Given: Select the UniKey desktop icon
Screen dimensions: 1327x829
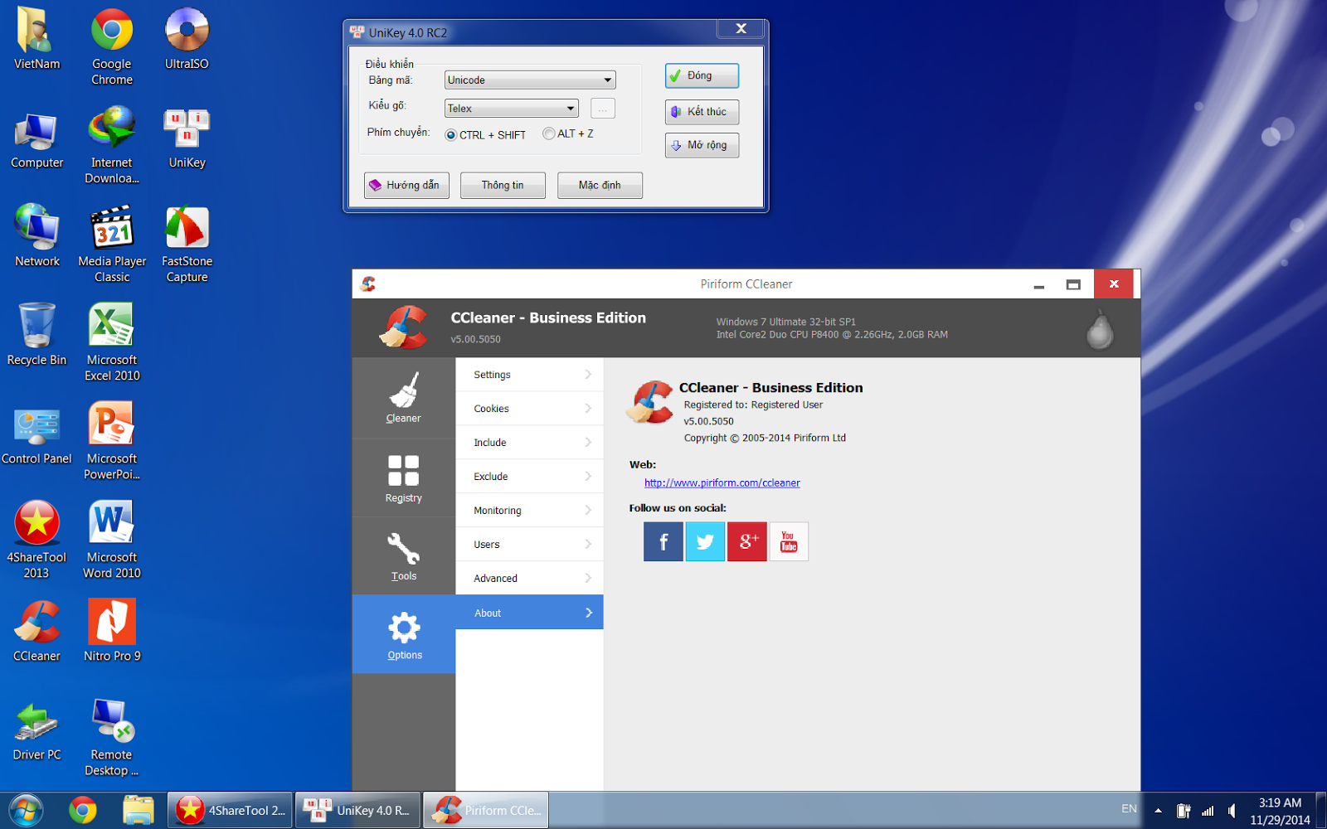Looking at the screenshot, I should (x=187, y=138).
